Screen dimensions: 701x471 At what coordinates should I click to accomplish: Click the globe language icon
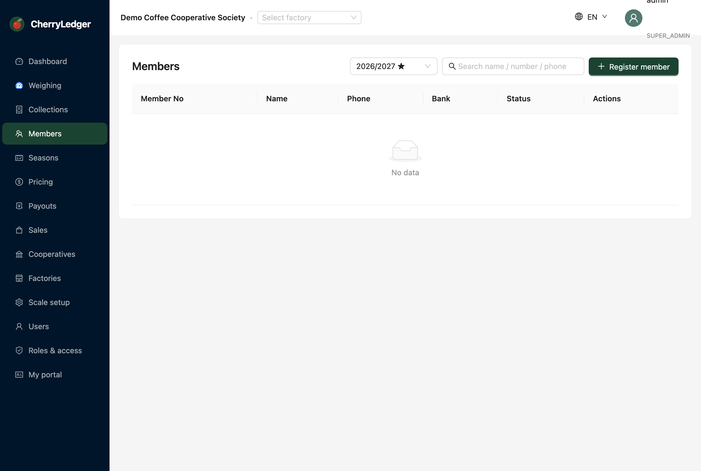click(579, 16)
